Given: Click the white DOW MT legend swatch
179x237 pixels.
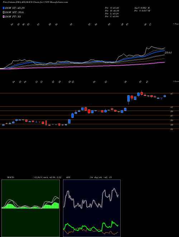Looking at the screenshot, I should (x=4, y=13).
